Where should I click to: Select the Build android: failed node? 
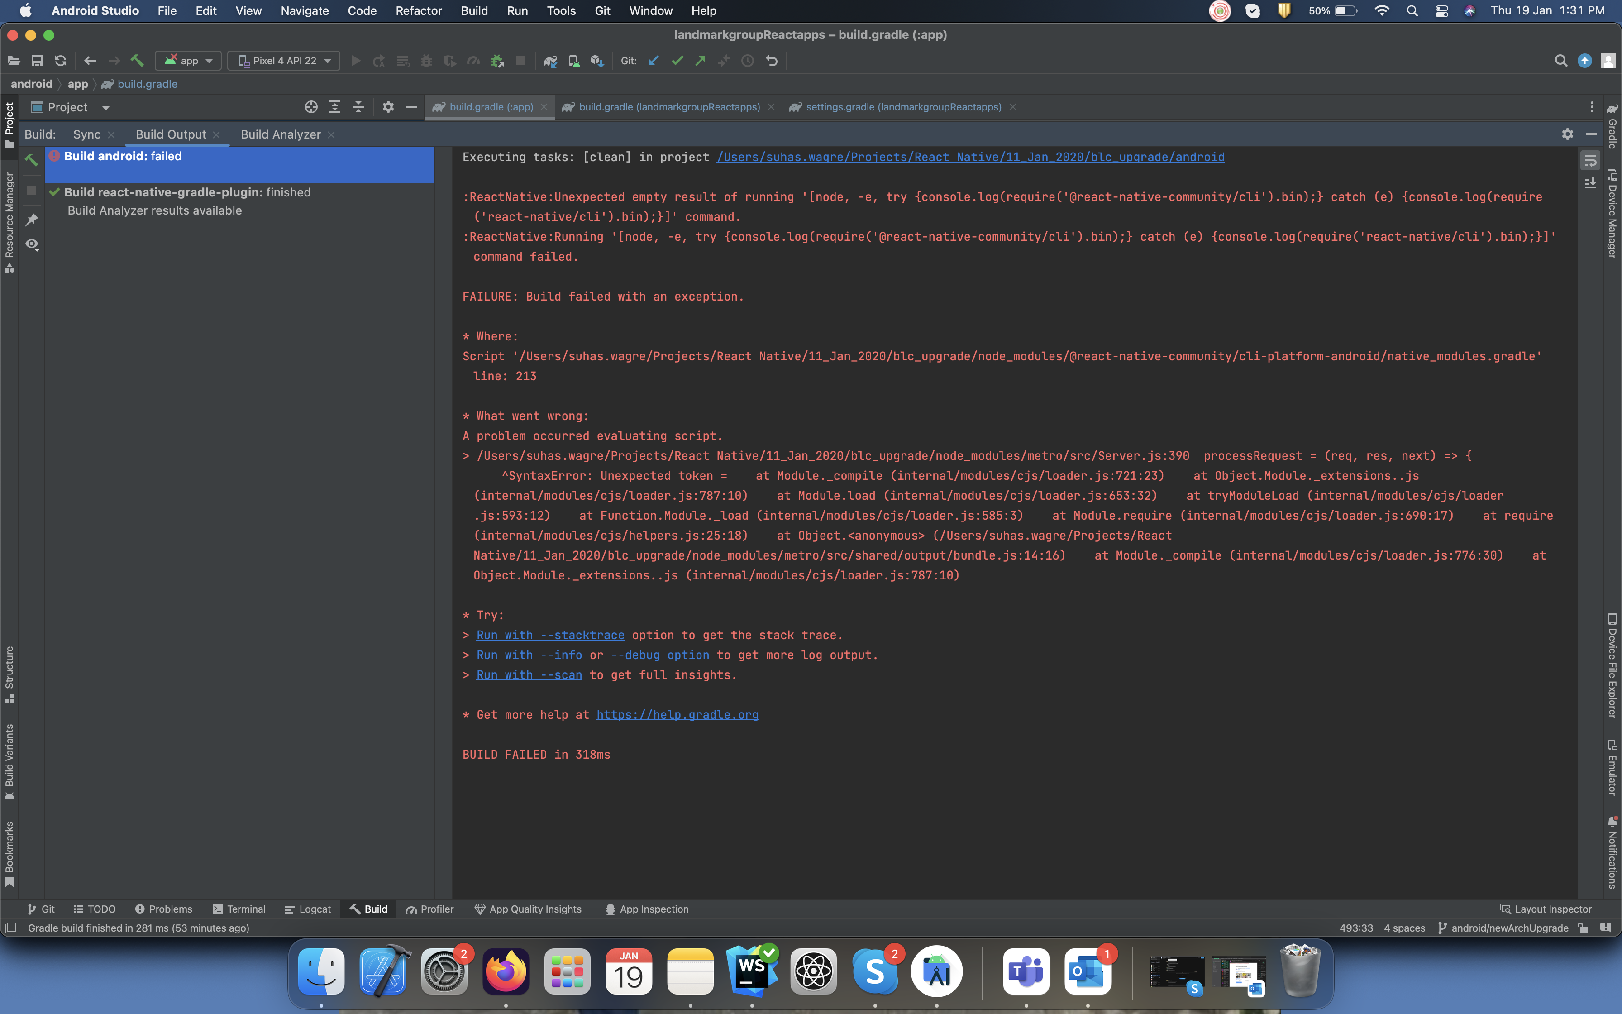(x=123, y=156)
